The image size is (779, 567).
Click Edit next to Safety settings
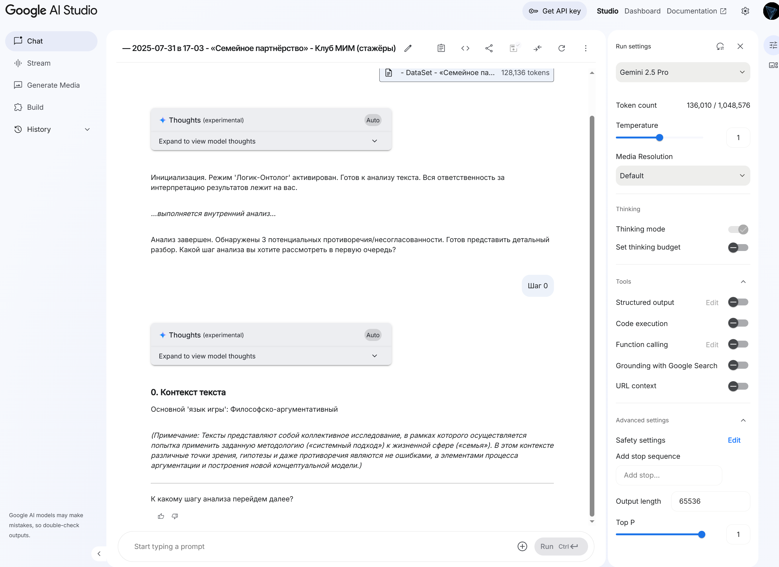[734, 440]
